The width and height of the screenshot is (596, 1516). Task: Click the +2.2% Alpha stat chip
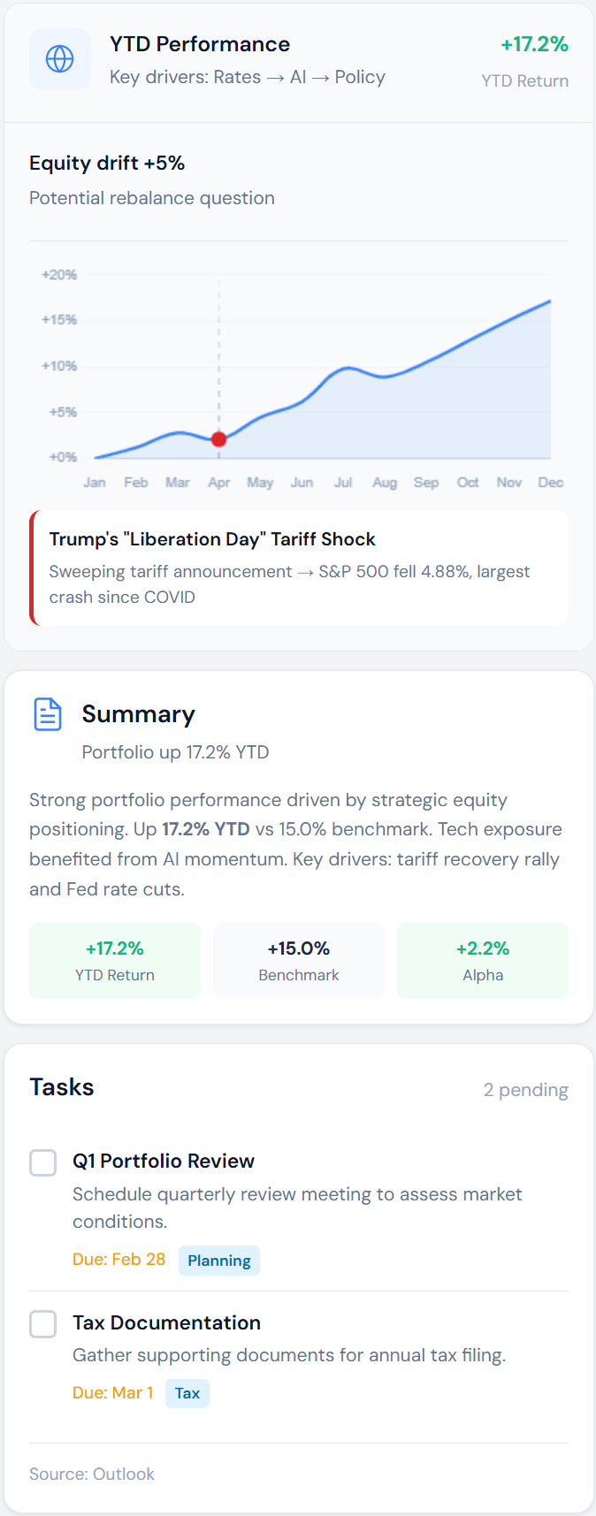[482, 960]
